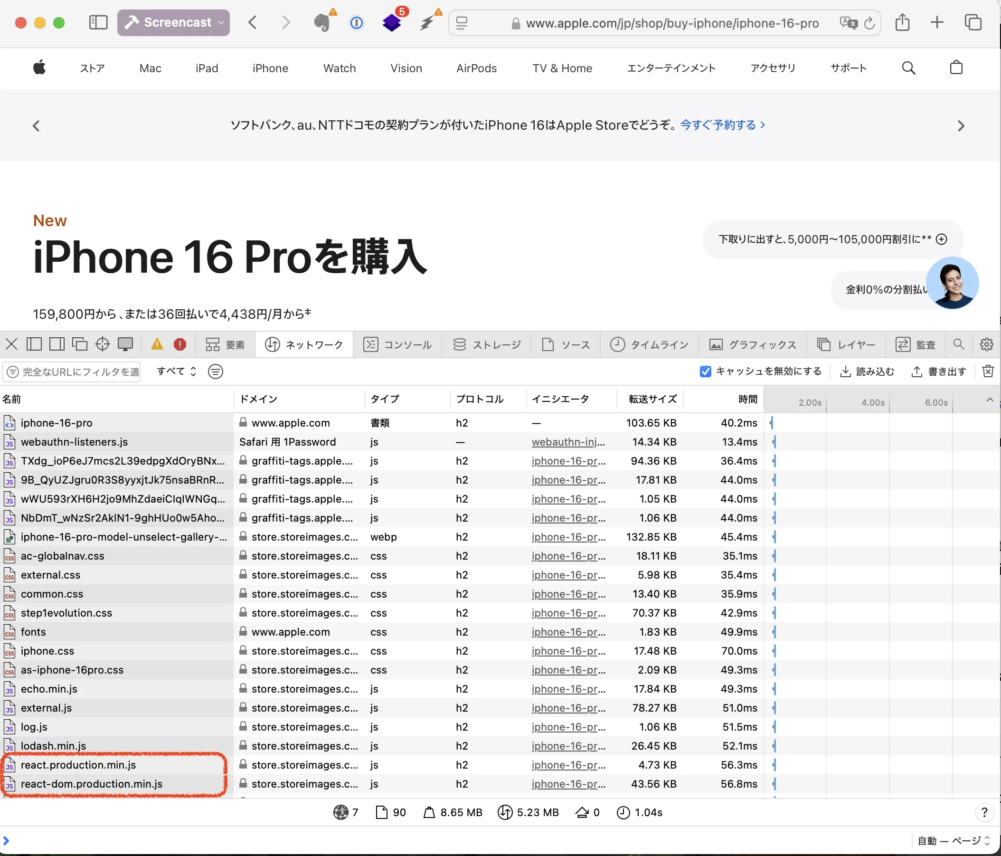Select the element inspection crosshair tool
Image resolution: width=1001 pixels, height=856 pixels.
click(x=102, y=344)
